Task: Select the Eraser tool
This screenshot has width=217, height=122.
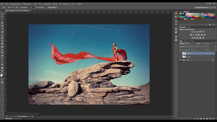Action: [2, 44]
